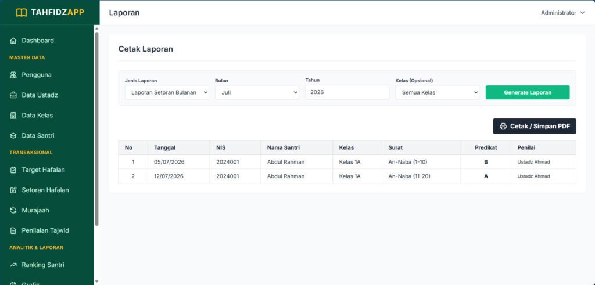Click the Data Santri graduation cap icon
595x285 pixels.
(x=13, y=135)
